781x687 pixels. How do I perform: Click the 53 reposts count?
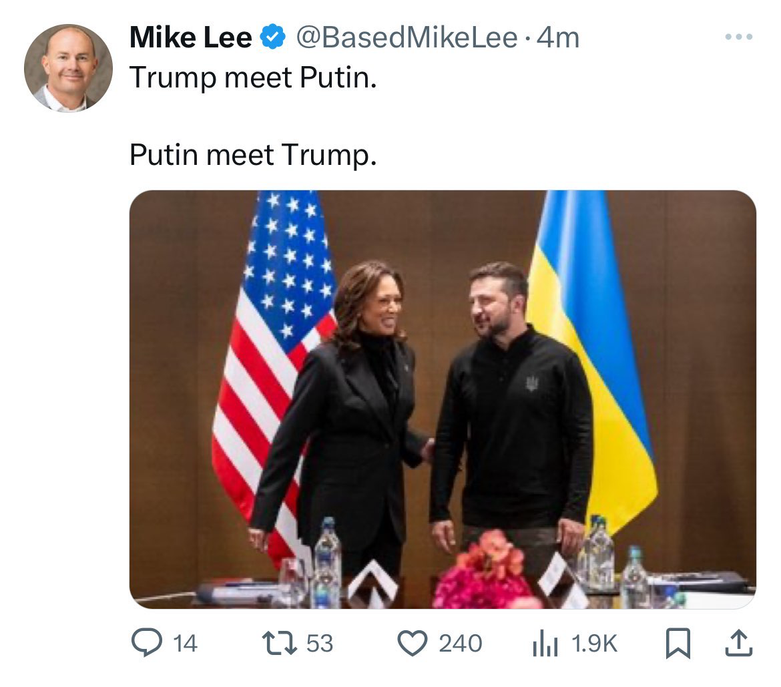click(319, 644)
